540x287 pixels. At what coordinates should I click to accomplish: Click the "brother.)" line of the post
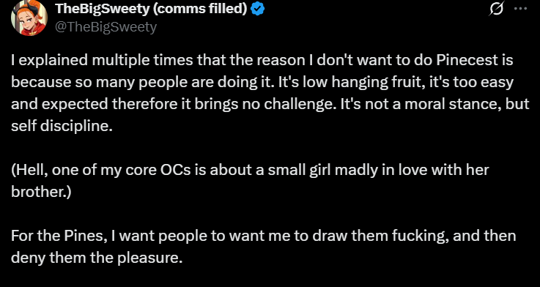click(41, 193)
